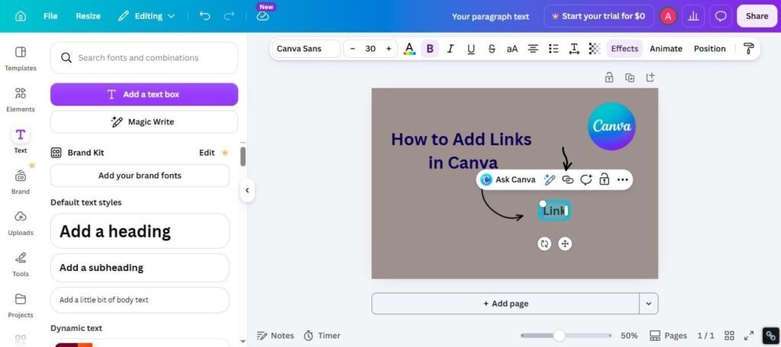
Task: Open Templates tab in sidebar
Action: (x=21, y=59)
